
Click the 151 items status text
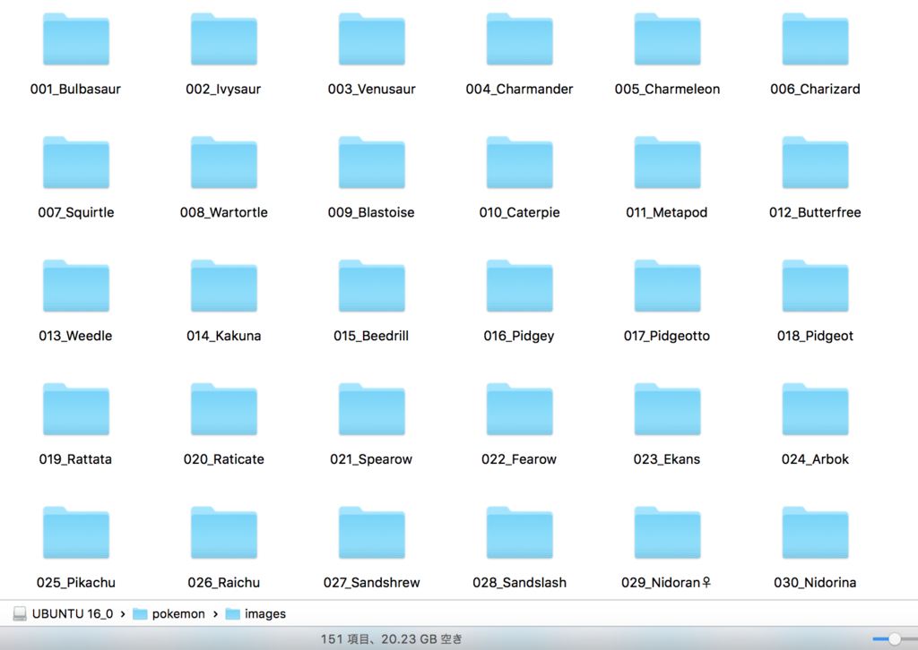(391, 639)
